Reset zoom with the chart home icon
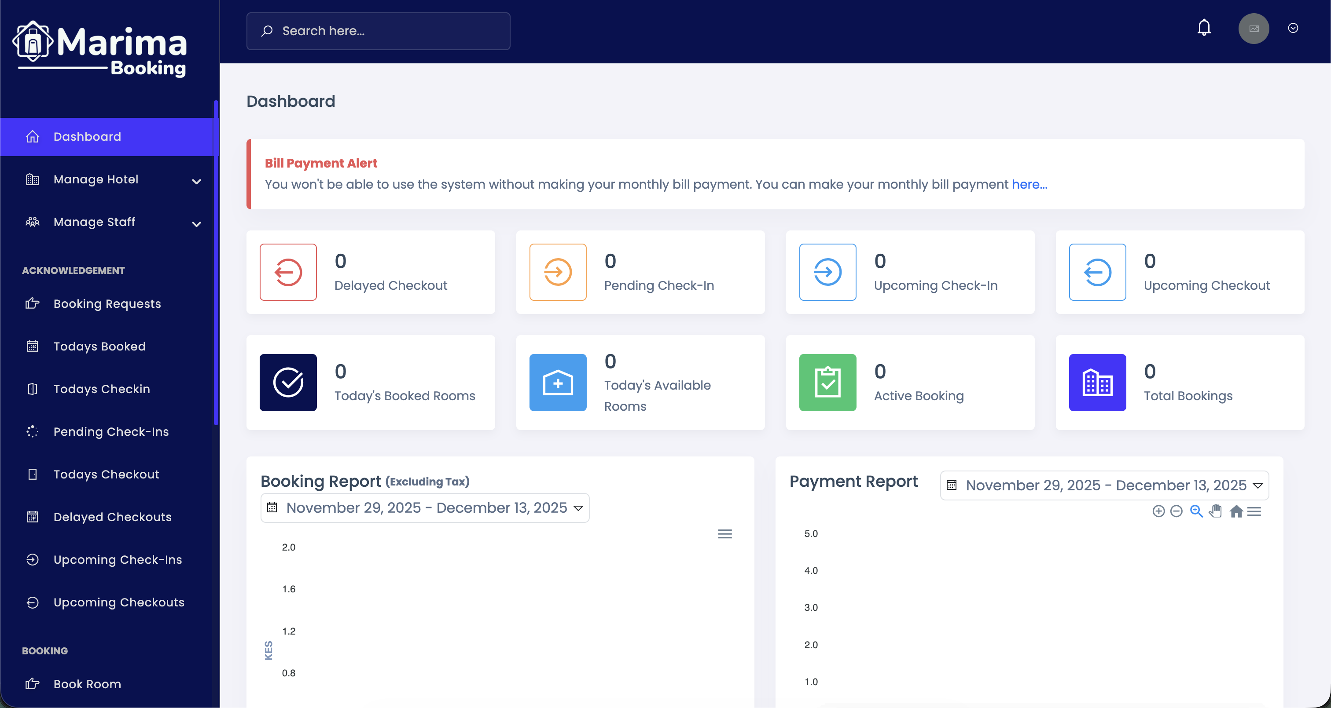Viewport: 1331px width, 708px height. coord(1236,511)
